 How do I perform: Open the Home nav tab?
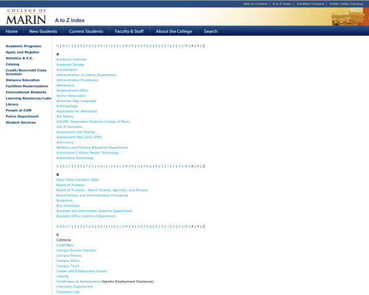pyautogui.click(x=12, y=31)
